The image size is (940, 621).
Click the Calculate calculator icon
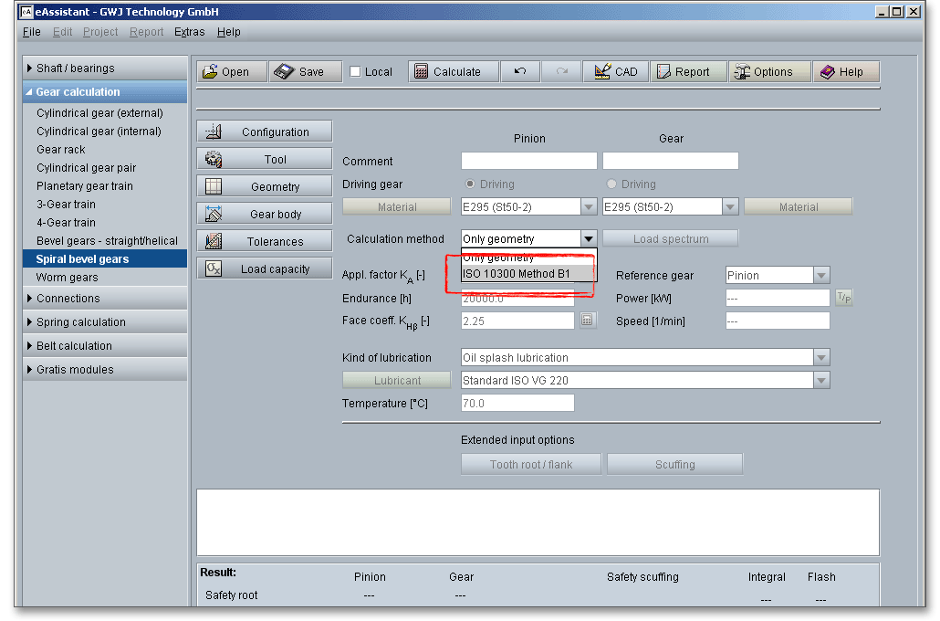(422, 72)
